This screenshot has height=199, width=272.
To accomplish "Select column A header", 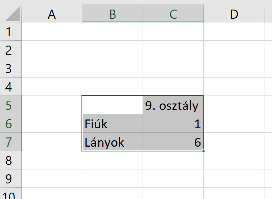I will click(x=52, y=14).
